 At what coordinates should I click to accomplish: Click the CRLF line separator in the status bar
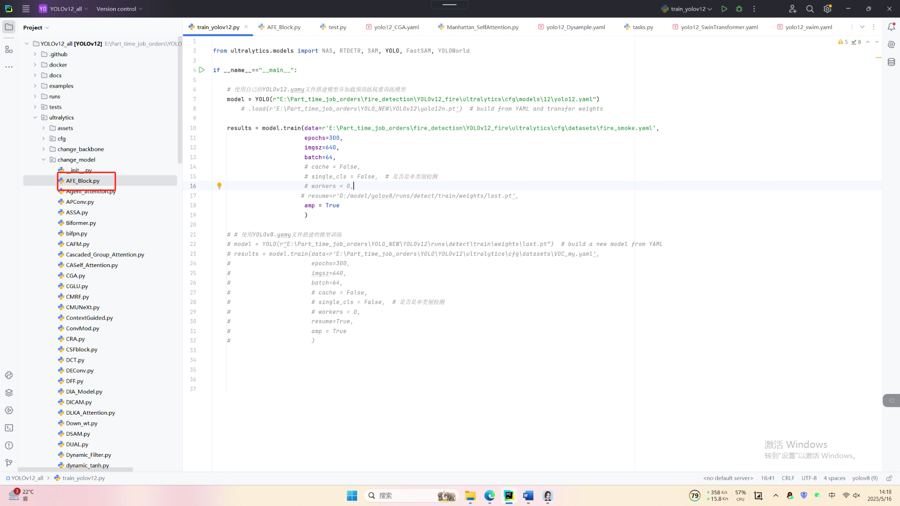787,478
